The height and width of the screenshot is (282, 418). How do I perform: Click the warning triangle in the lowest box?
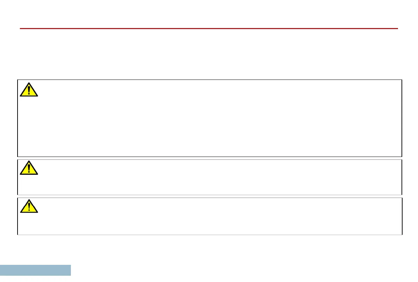tap(29, 206)
